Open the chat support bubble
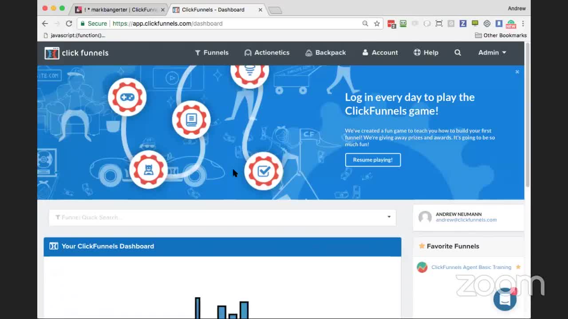This screenshot has height=319, width=568. click(x=505, y=299)
